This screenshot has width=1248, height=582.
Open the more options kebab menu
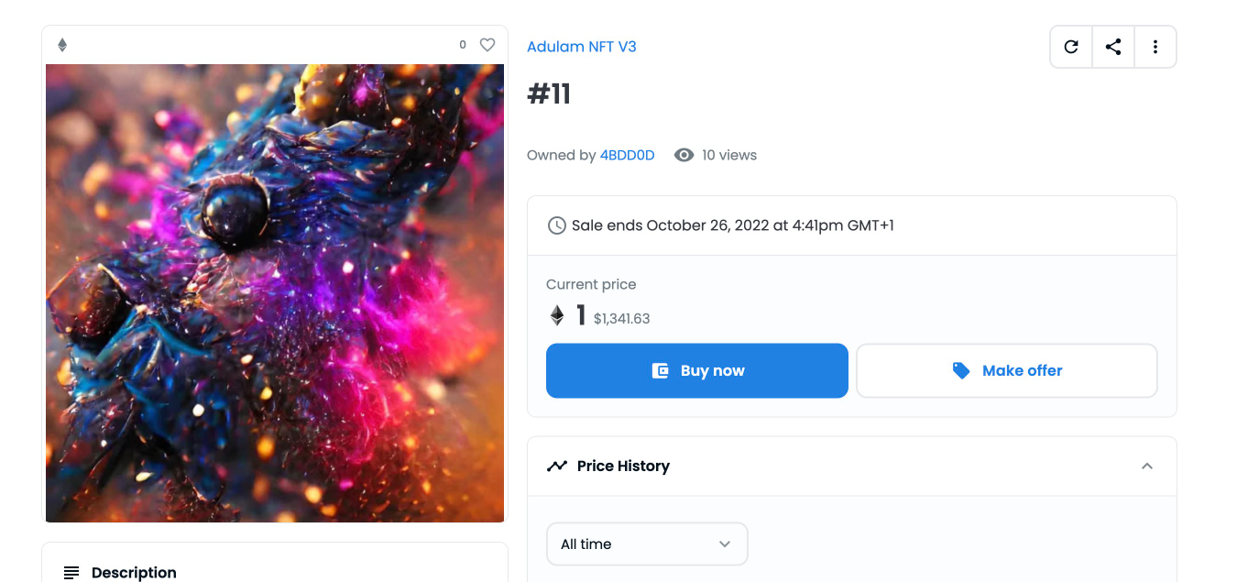point(1155,46)
